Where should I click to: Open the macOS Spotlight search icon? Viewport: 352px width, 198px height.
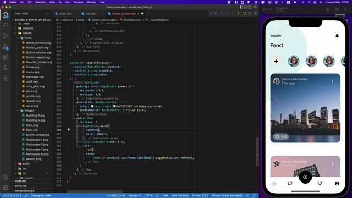click(x=309, y=2)
